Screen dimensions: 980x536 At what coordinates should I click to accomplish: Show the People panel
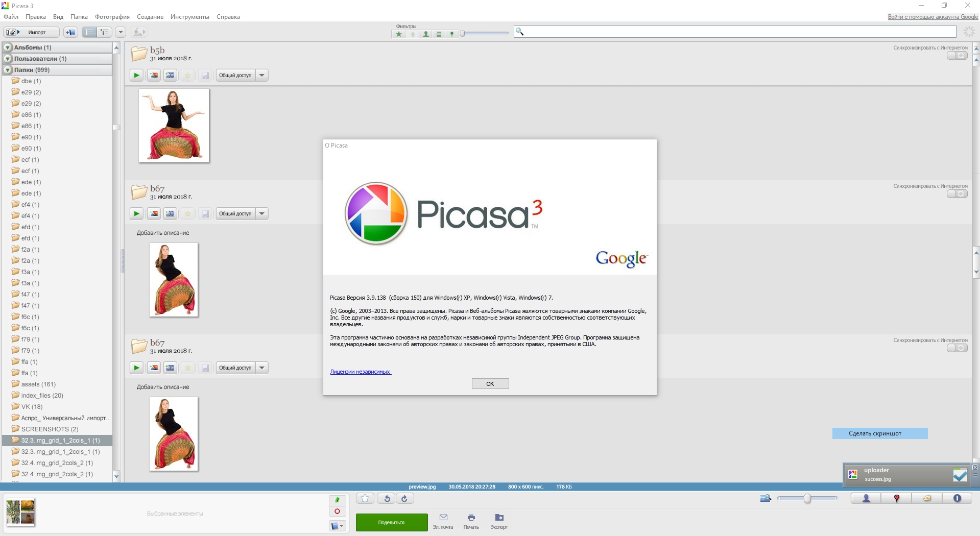click(x=866, y=499)
